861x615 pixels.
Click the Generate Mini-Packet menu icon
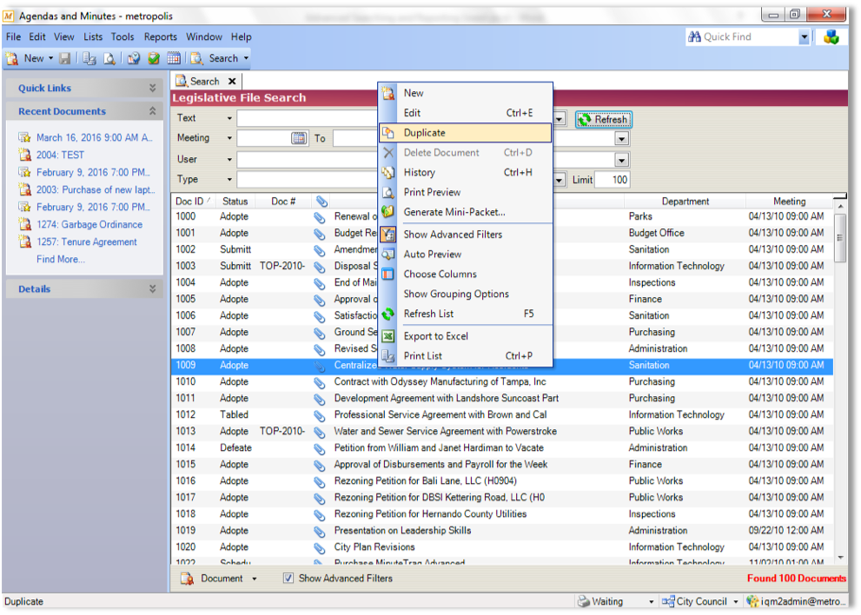click(388, 212)
